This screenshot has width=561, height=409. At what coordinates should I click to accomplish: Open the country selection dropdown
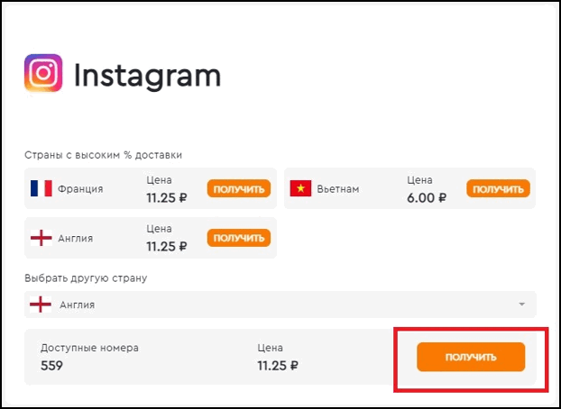[280, 304]
